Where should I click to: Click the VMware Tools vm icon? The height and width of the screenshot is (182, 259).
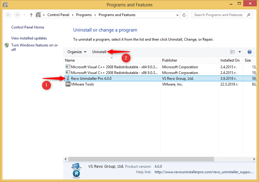(68, 84)
